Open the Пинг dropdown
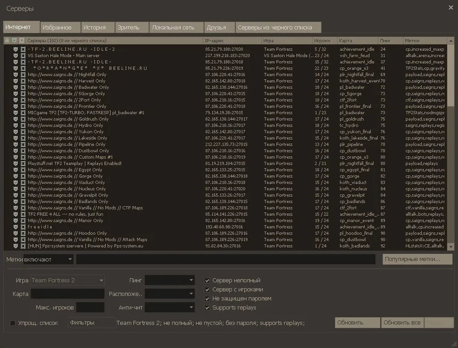458x348 pixels. click(x=170, y=280)
